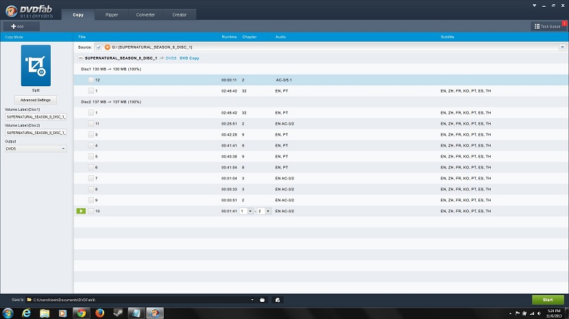Screen dimensions: 569x319
Task: Switch to the Converter tab
Action: tap(145, 14)
